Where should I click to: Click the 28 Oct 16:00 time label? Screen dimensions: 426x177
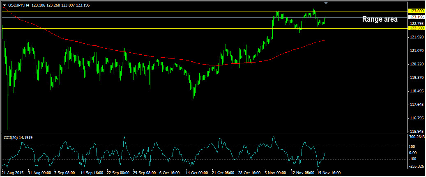point(250,173)
